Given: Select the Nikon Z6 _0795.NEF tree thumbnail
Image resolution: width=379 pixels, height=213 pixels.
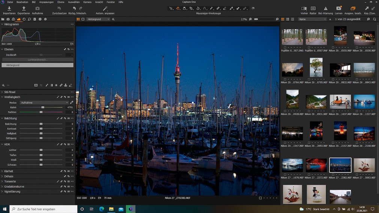Looking at the screenshot, I should (316, 67).
